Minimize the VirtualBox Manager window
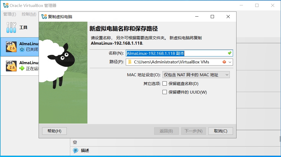Screen dimensions: 281x157 point(241,5)
